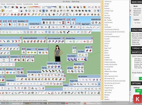
Task: Click the orange cube in SketchUcation toolbar
Action: pyautogui.click(x=7, y=72)
